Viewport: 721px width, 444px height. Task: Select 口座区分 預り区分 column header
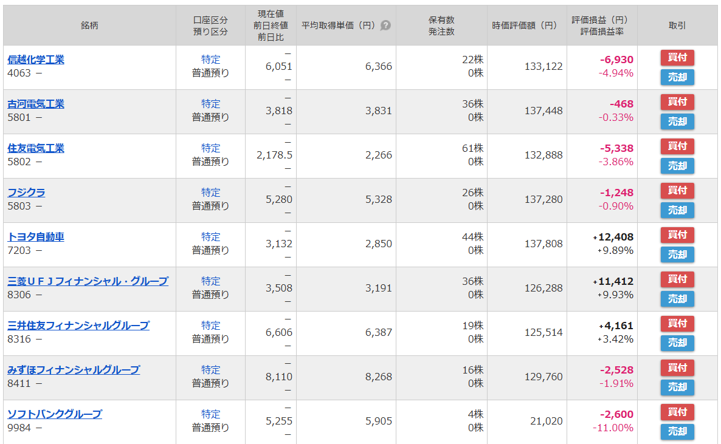point(210,26)
